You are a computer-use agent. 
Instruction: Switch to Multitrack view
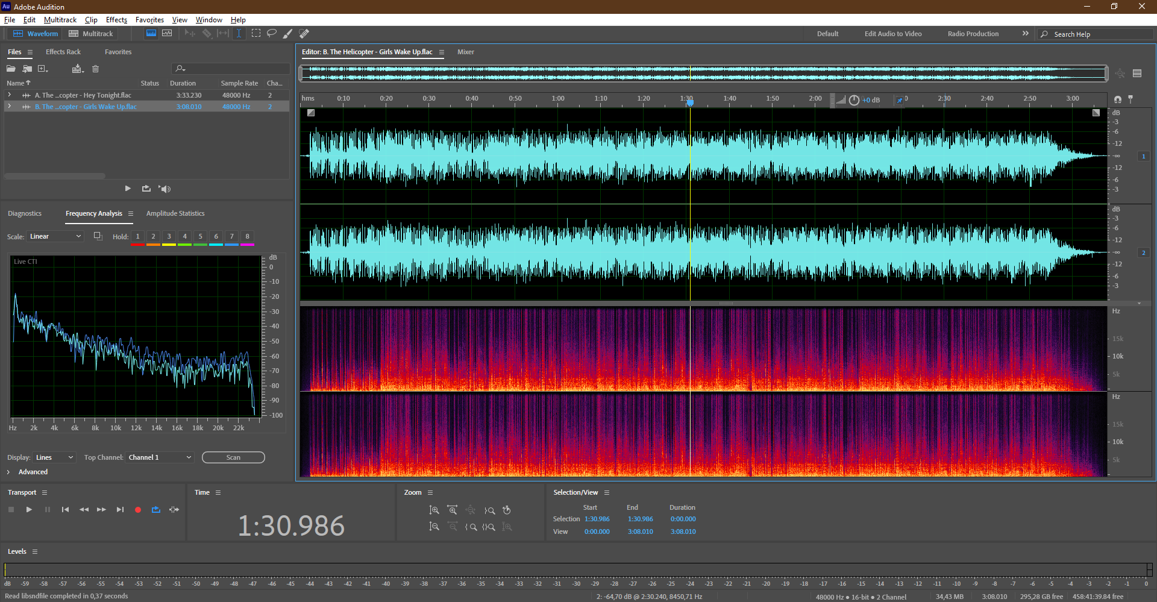[x=91, y=34]
